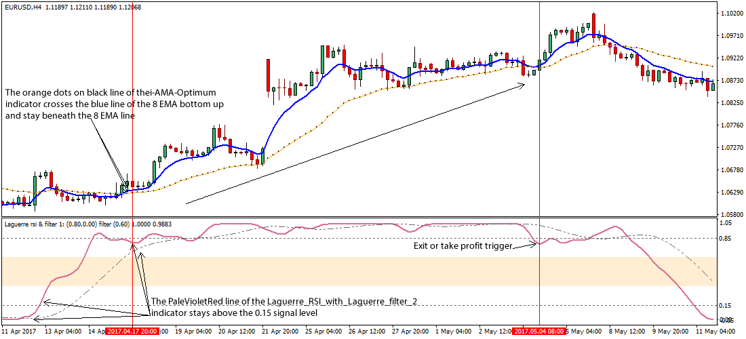Select the red 2017.05.04 08:00 line marker
The width and height of the screenshot is (746, 339).
pos(540,331)
